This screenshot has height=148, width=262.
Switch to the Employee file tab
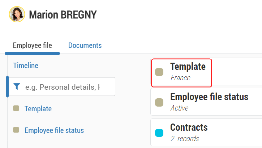coord(32,45)
